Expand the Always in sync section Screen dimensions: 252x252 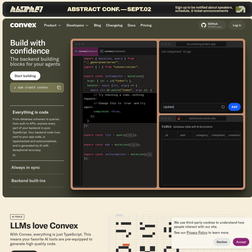[x=37, y=168]
